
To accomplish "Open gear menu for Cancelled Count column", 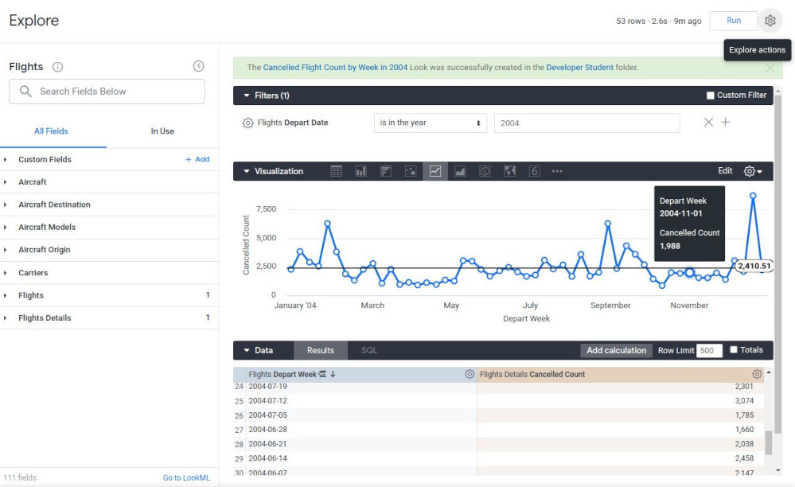I will [757, 374].
